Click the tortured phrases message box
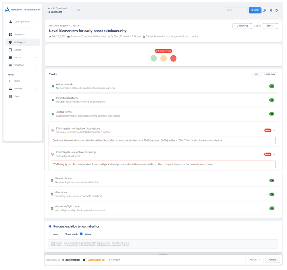Image resolution: width=287 pixels, height=270 pixels. click(x=163, y=164)
